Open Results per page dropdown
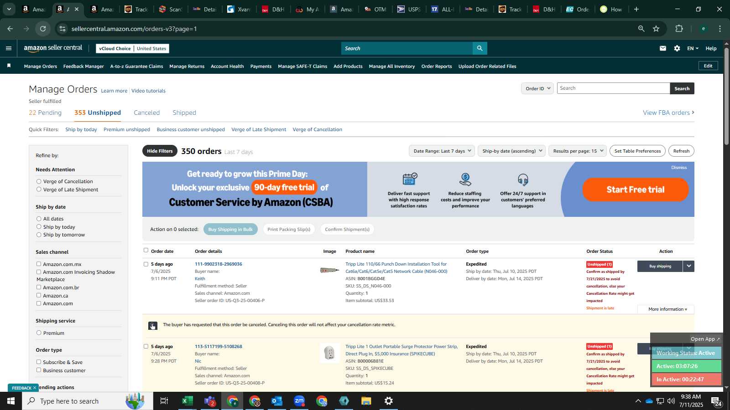The image size is (730, 410). pos(578,151)
